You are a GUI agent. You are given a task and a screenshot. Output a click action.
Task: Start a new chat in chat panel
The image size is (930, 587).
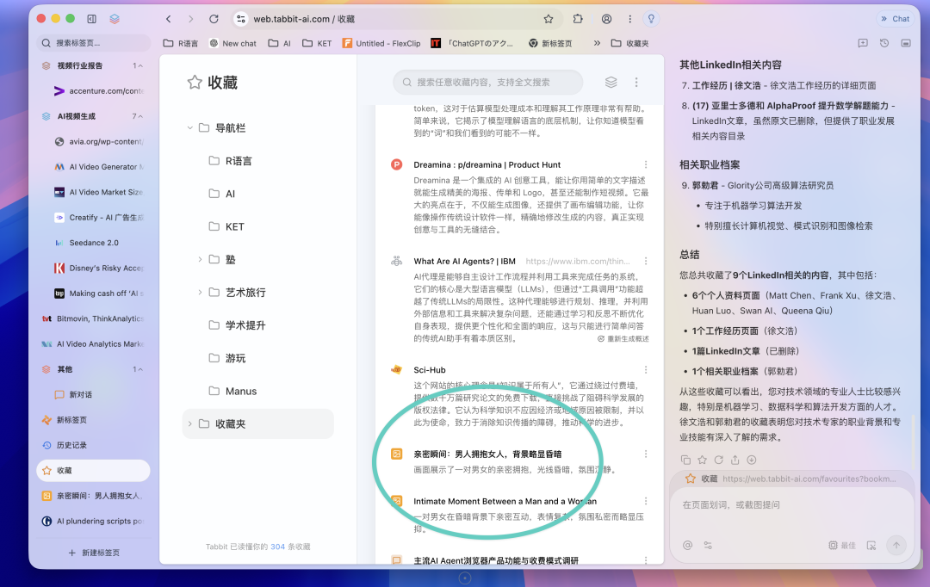click(863, 43)
